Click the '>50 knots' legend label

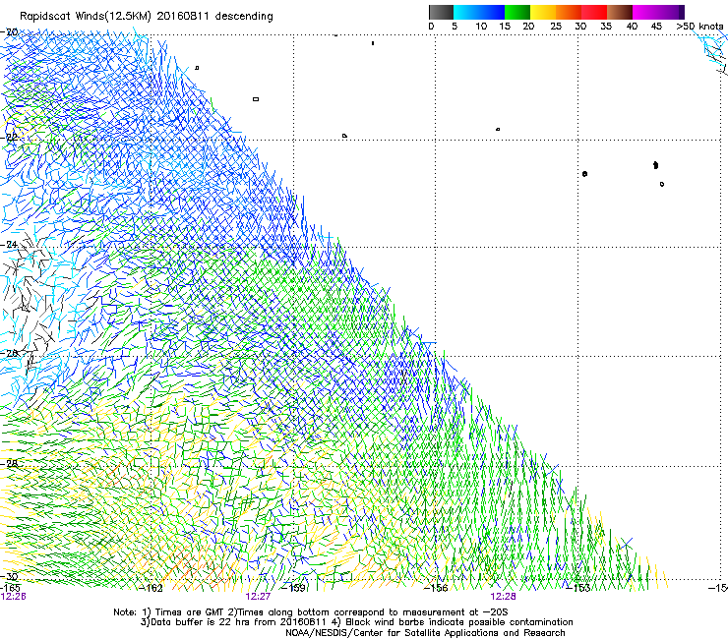click(x=699, y=27)
